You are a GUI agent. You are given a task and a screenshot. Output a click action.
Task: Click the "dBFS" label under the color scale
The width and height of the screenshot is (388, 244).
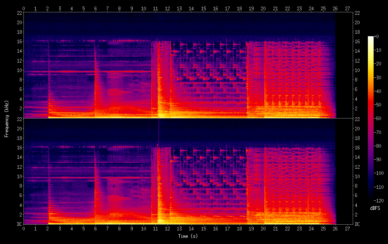coord(375,209)
